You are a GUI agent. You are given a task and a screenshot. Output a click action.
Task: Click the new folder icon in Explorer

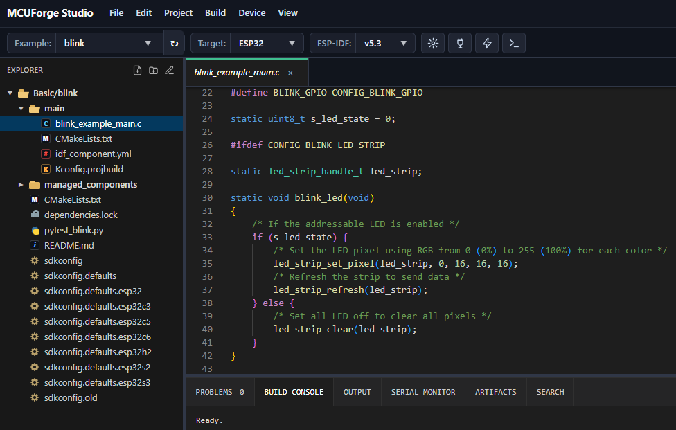tap(154, 70)
